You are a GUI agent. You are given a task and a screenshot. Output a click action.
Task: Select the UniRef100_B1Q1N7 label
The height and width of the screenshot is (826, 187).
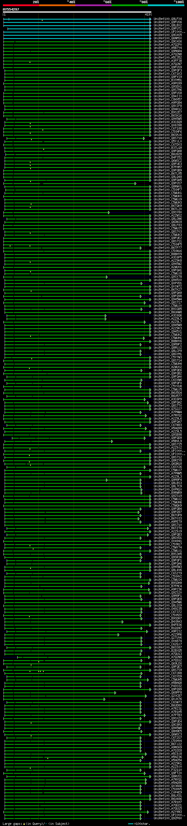coord(168,628)
